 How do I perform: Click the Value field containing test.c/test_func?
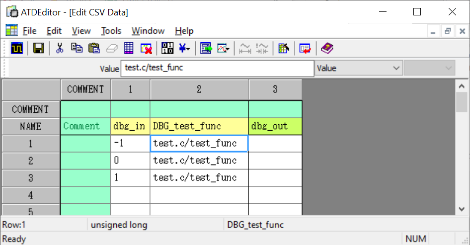217,69
